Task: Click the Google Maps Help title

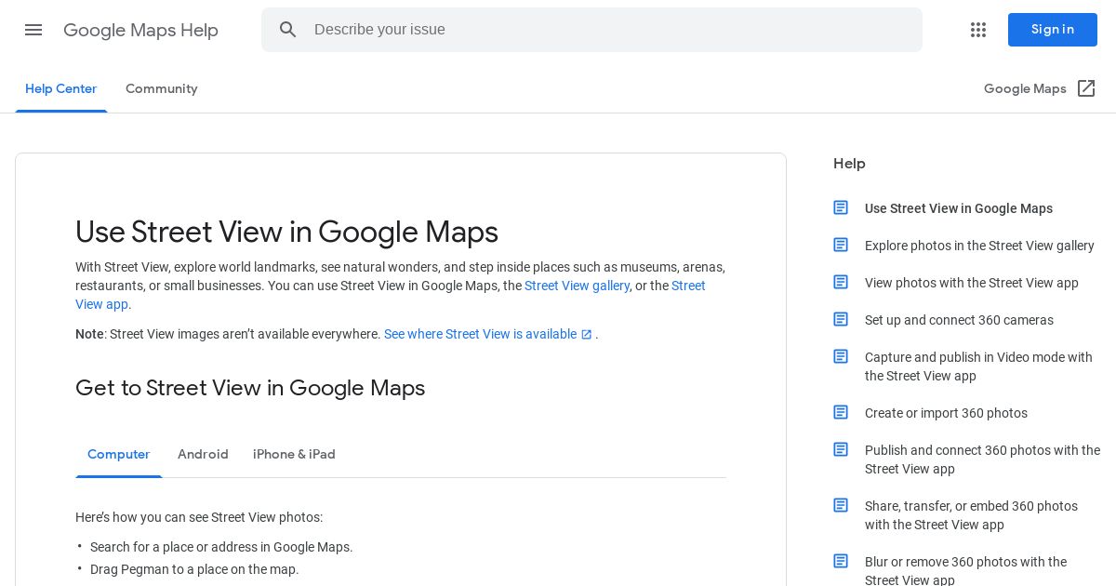Action: pos(140,31)
